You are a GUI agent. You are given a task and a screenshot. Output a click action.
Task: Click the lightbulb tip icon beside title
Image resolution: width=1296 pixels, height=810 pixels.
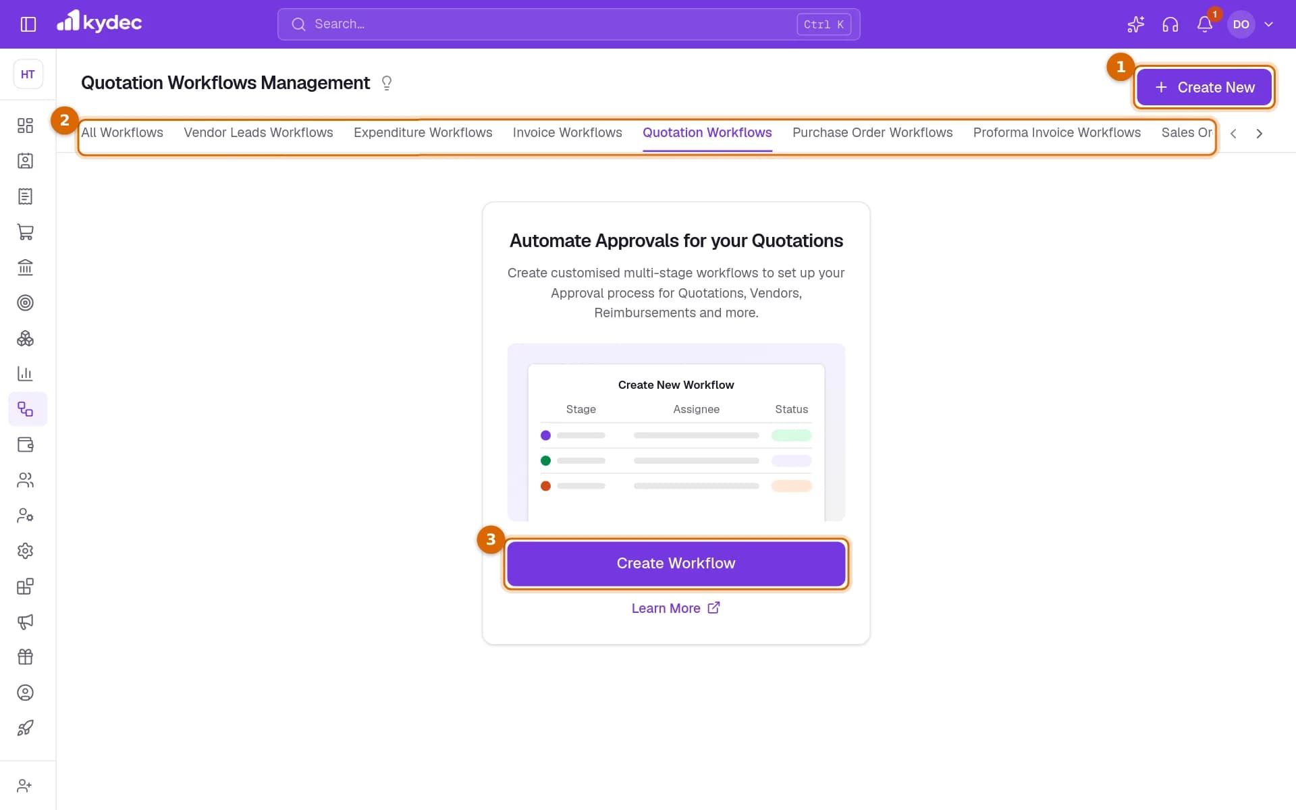click(387, 83)
